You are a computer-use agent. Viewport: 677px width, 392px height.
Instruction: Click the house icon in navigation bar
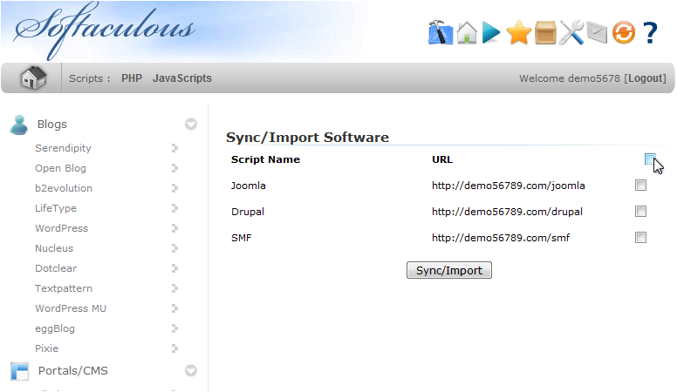click(x=33, y=78)
